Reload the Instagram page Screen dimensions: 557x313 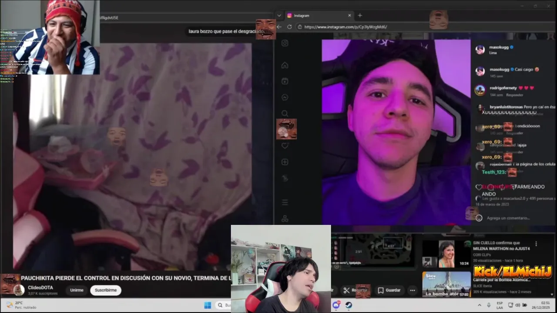click(x=289, y=27)
